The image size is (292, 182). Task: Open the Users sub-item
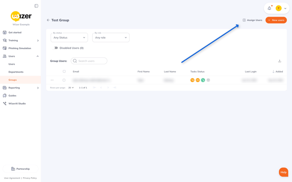point(12,64)
